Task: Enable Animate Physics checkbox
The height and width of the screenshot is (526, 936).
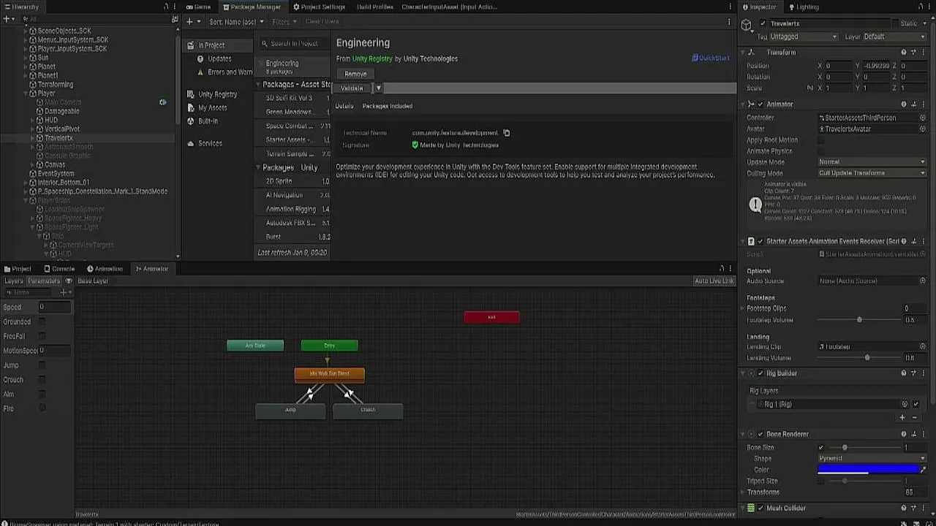Action: 821,151
